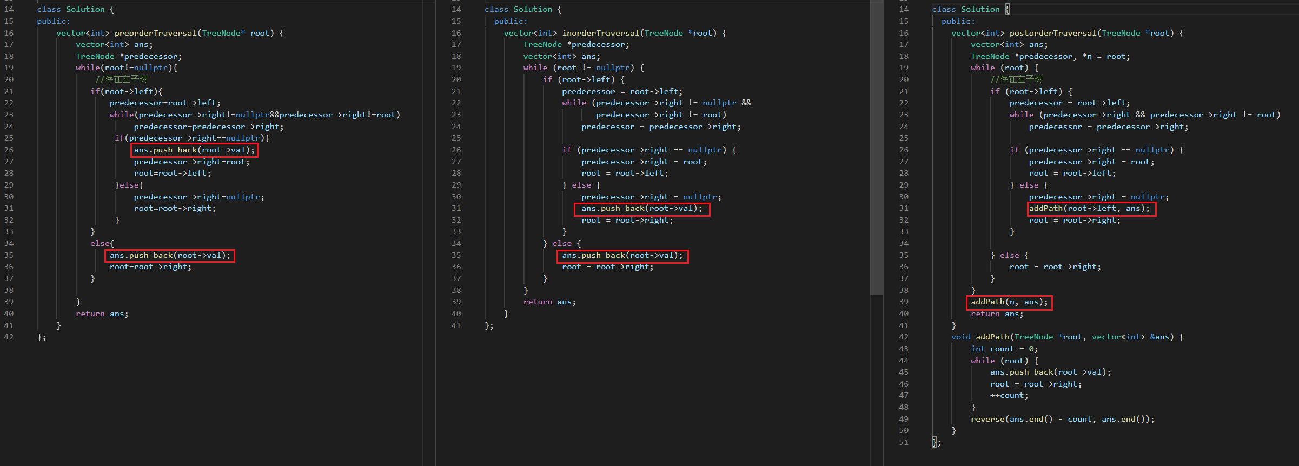Click predecessor=predecessor->right; in preorder pane

coord(209,127)
